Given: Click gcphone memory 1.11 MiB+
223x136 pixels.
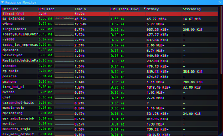Looking at the screenshot, I should (156, 82).
